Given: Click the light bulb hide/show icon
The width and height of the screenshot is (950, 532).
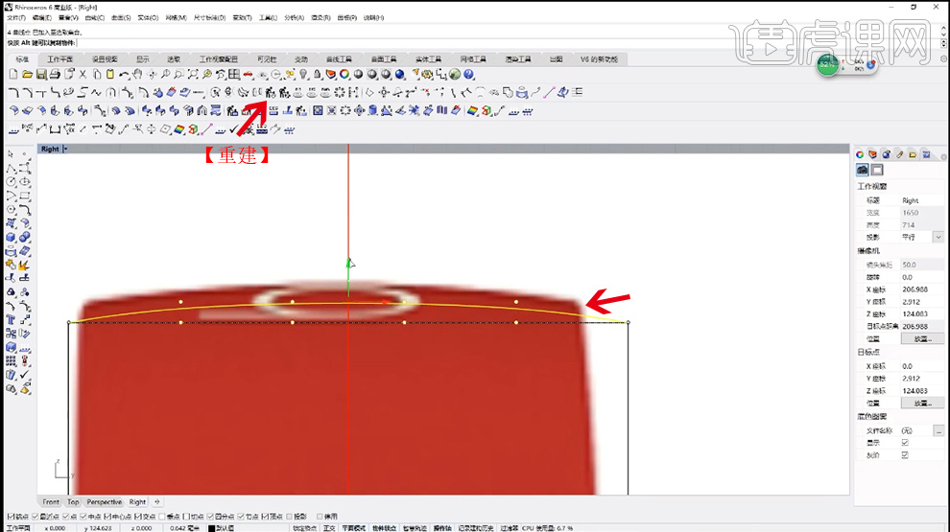Looking at the screenshot, I should coord(303,75).
